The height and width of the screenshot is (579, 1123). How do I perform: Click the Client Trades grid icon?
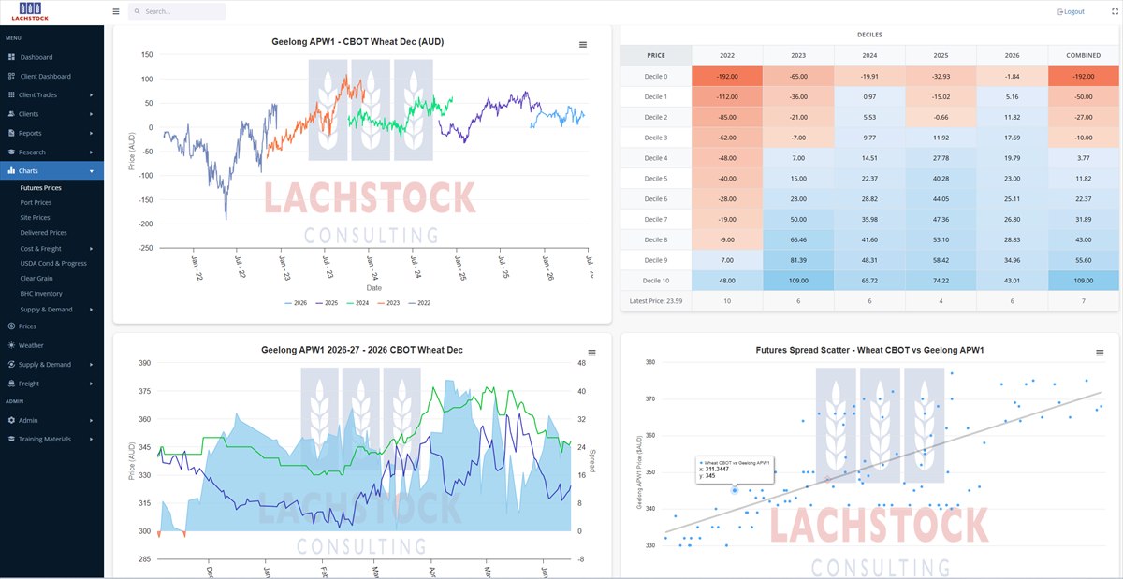click(11, 94)
